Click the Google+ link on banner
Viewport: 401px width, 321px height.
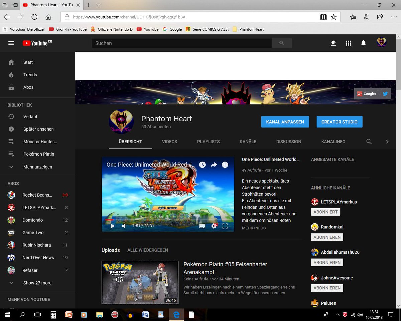(x=367, y=94)
